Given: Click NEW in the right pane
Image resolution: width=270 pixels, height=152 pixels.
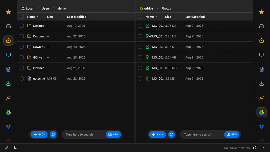Looking at the screenshot, I should click(231, 135).
